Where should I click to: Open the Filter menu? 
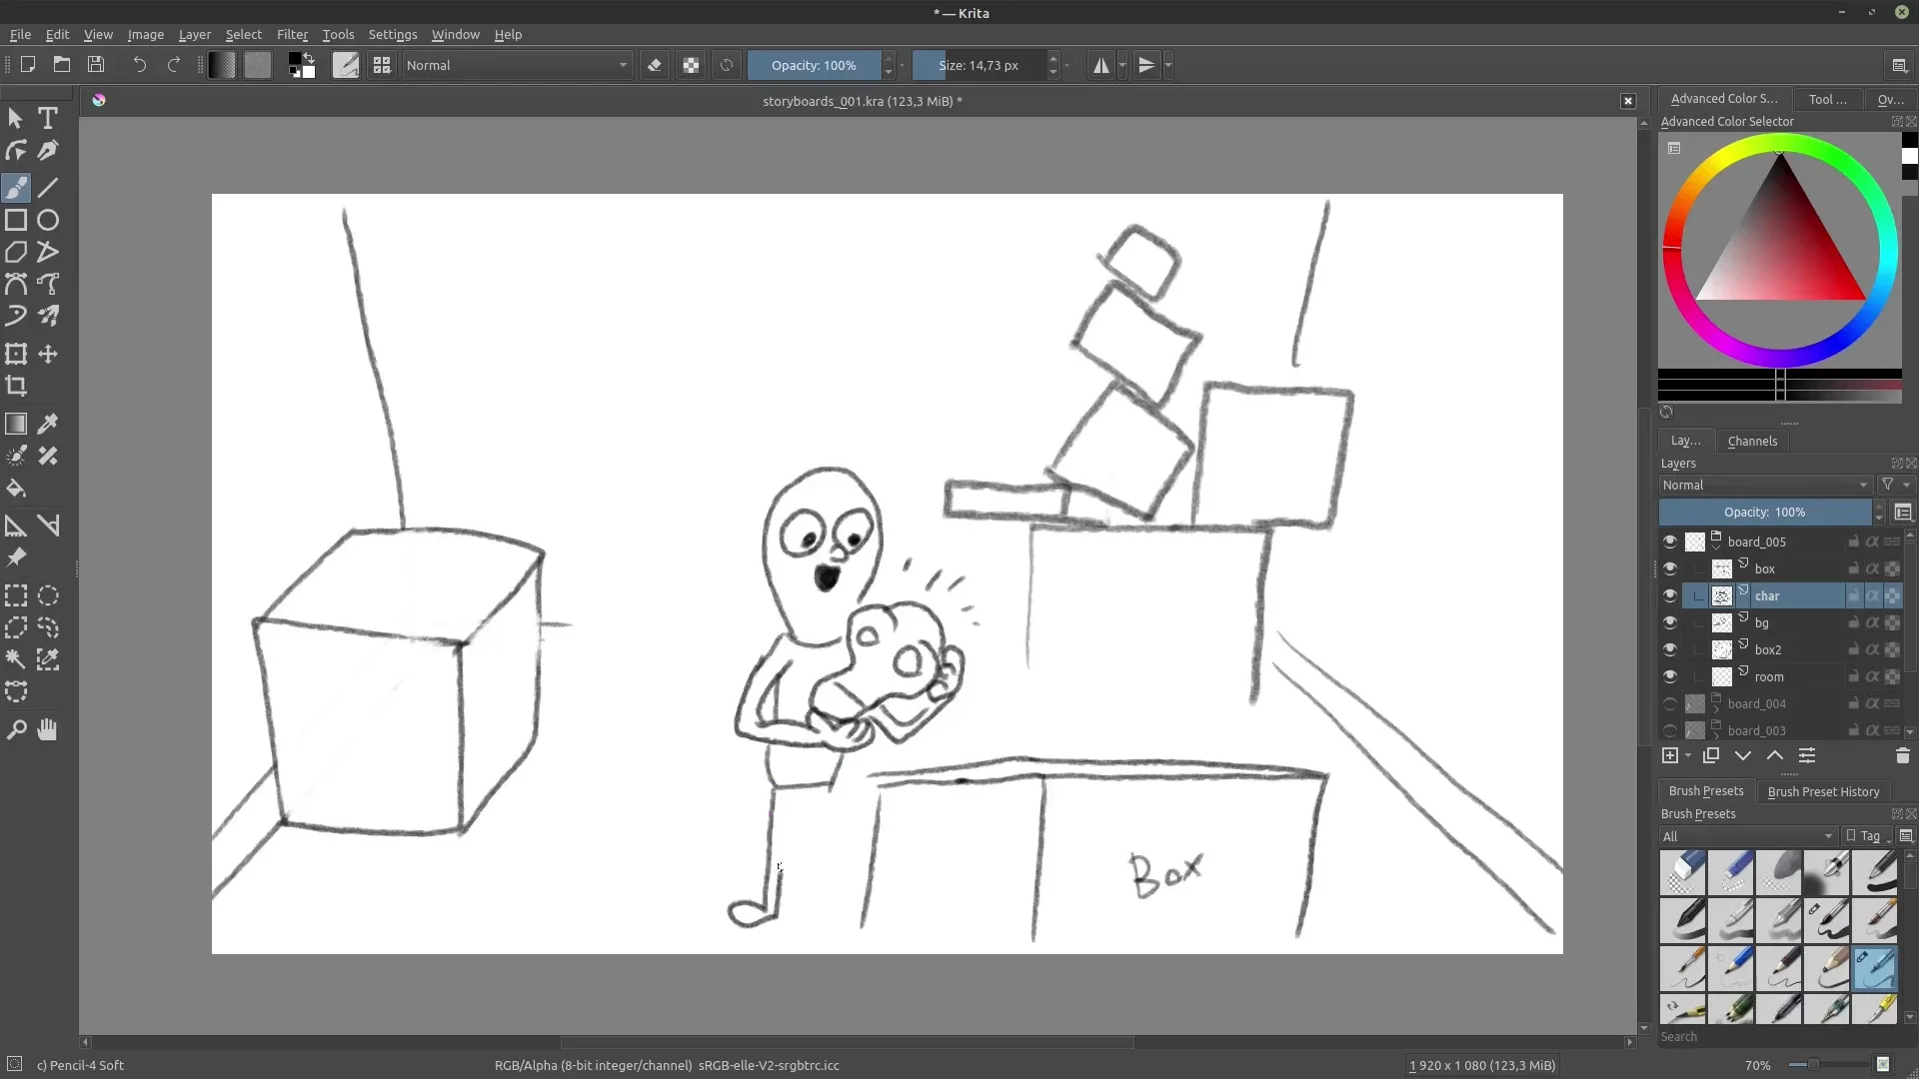pyautogui.click(x=292, y=34)
